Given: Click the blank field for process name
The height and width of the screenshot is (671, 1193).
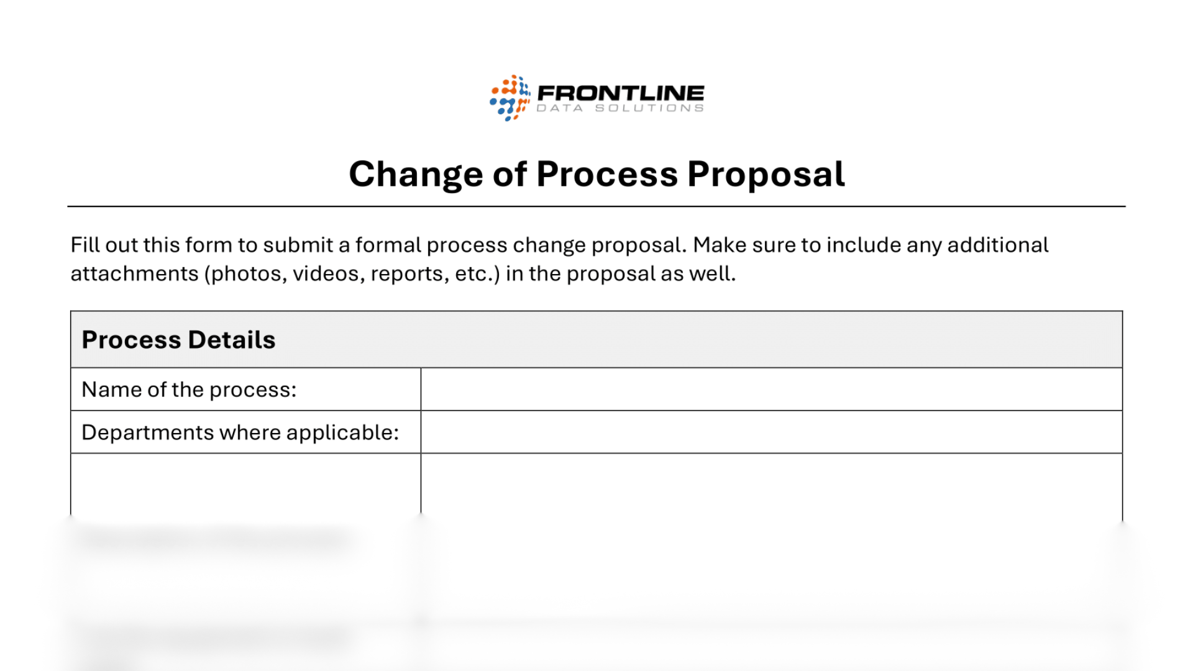Looking at the screenshot, I should click(771, 390).
